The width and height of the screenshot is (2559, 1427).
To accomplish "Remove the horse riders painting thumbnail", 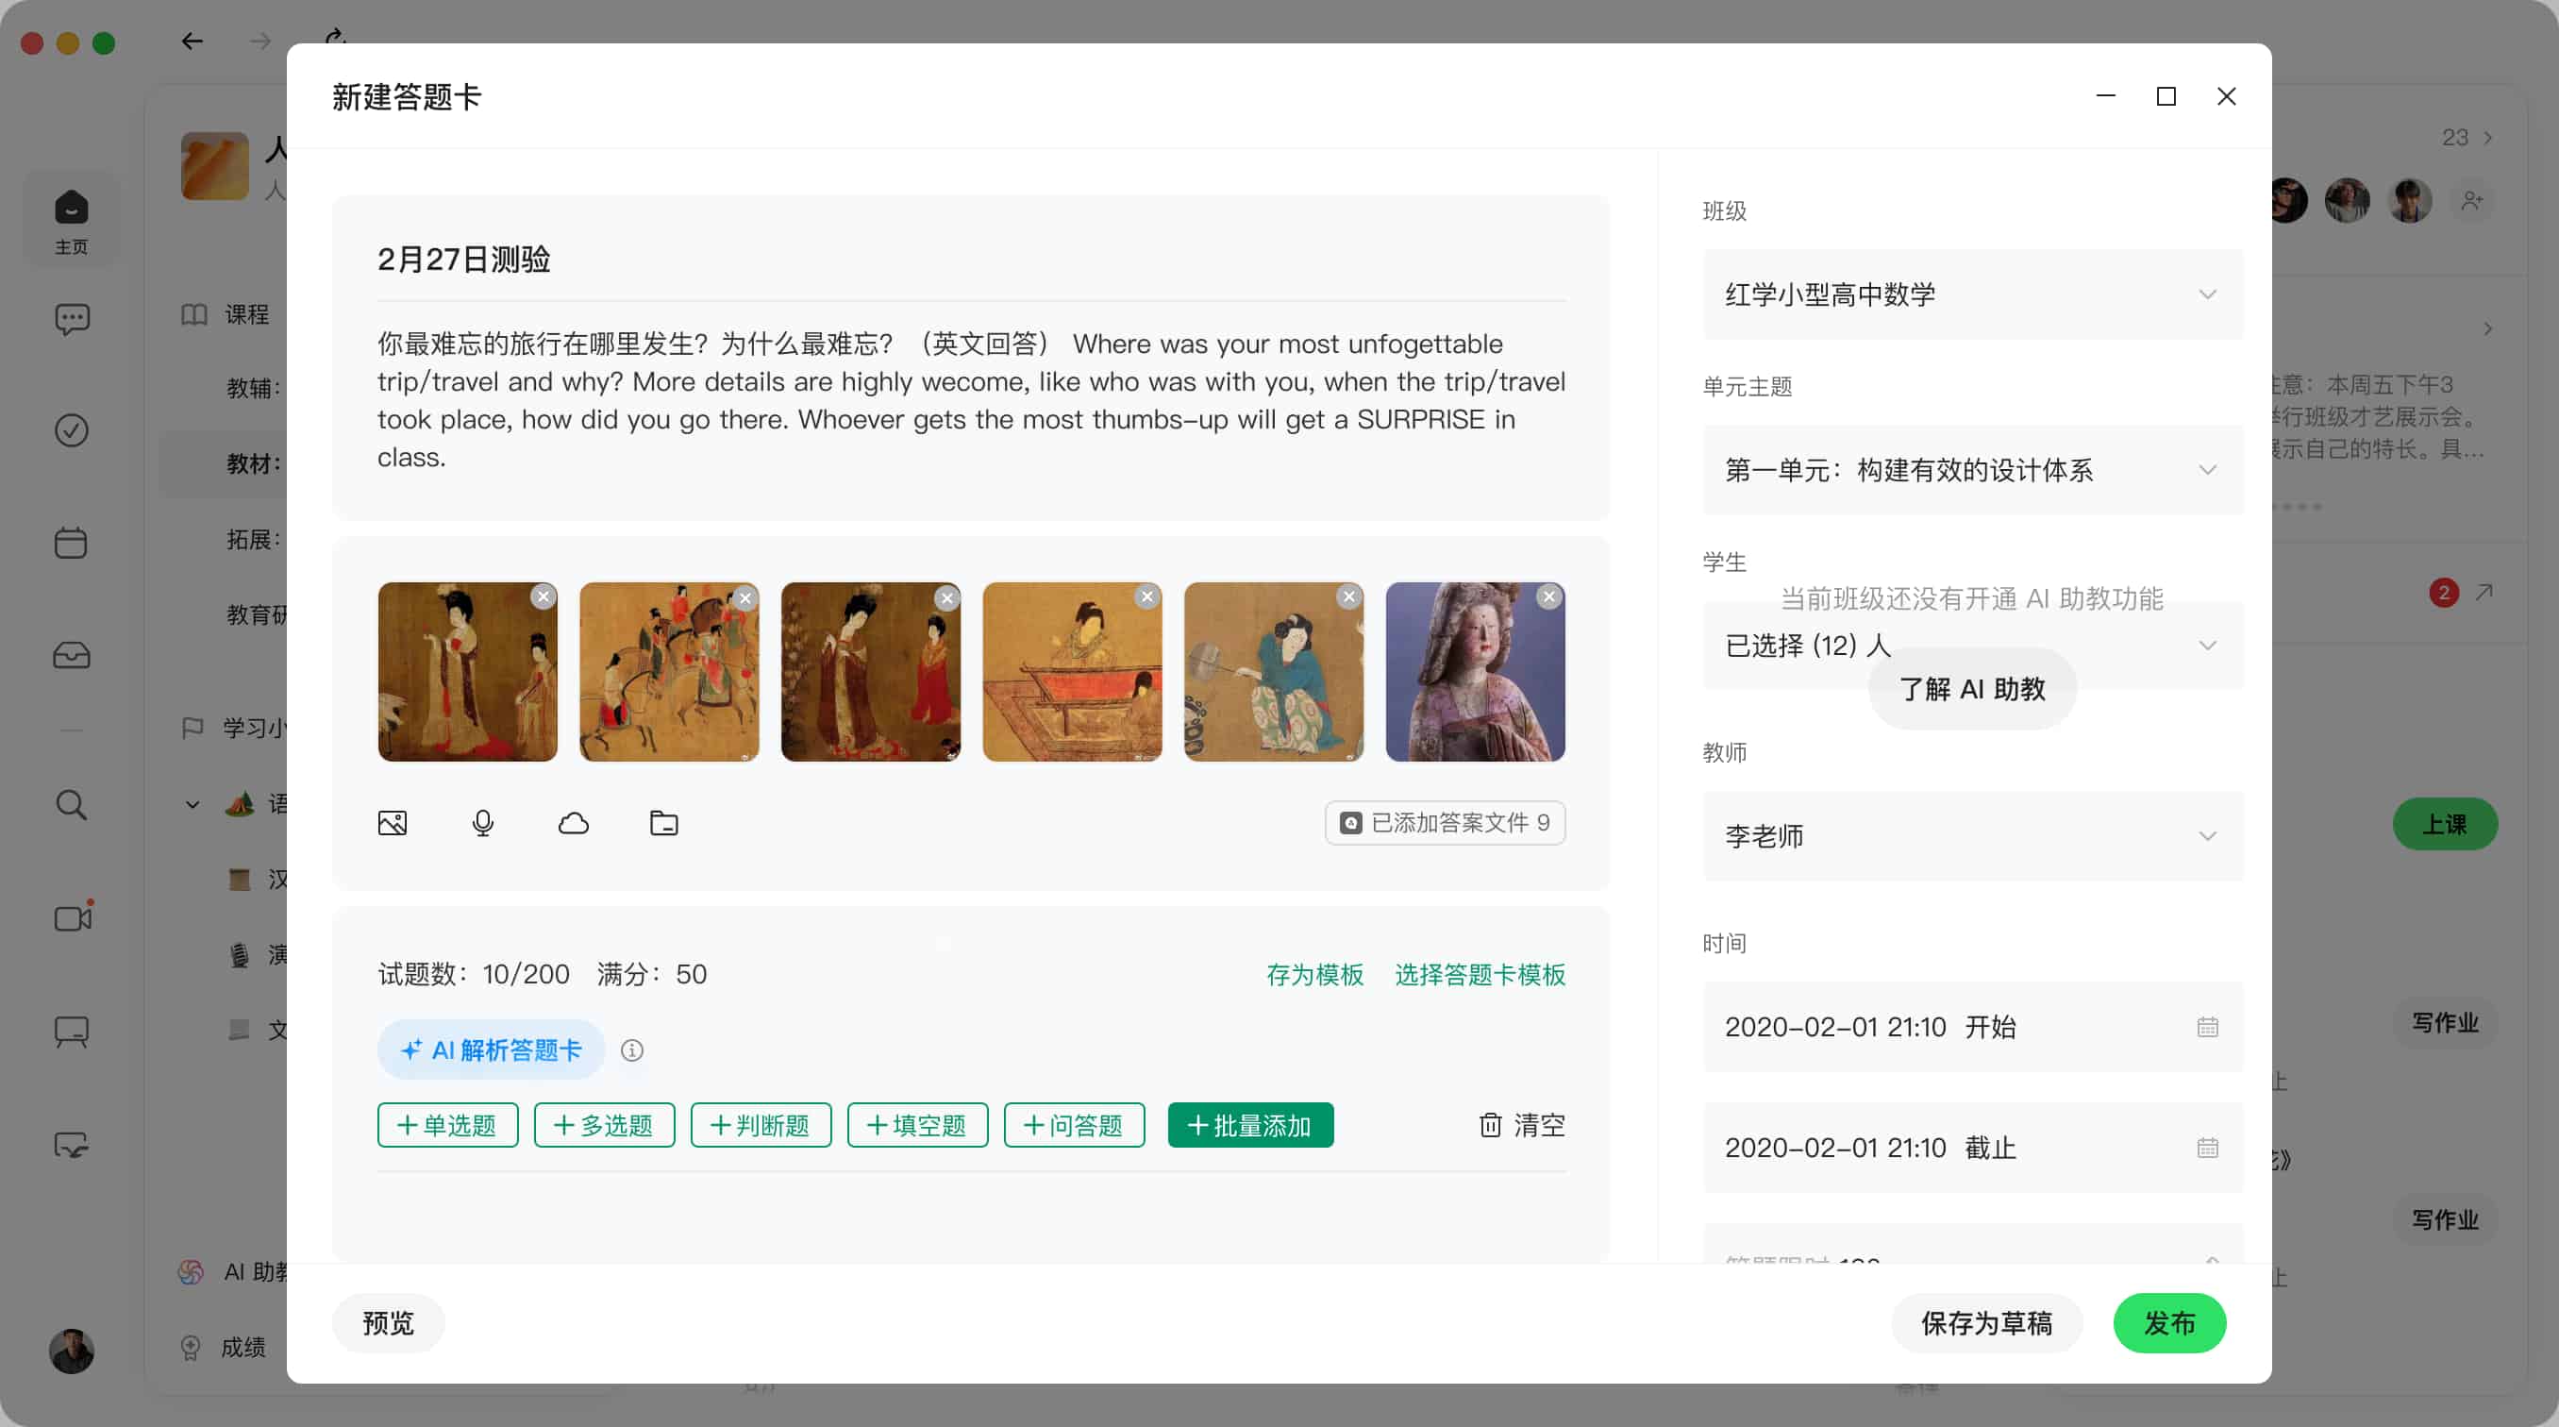I will pos(745,597).
